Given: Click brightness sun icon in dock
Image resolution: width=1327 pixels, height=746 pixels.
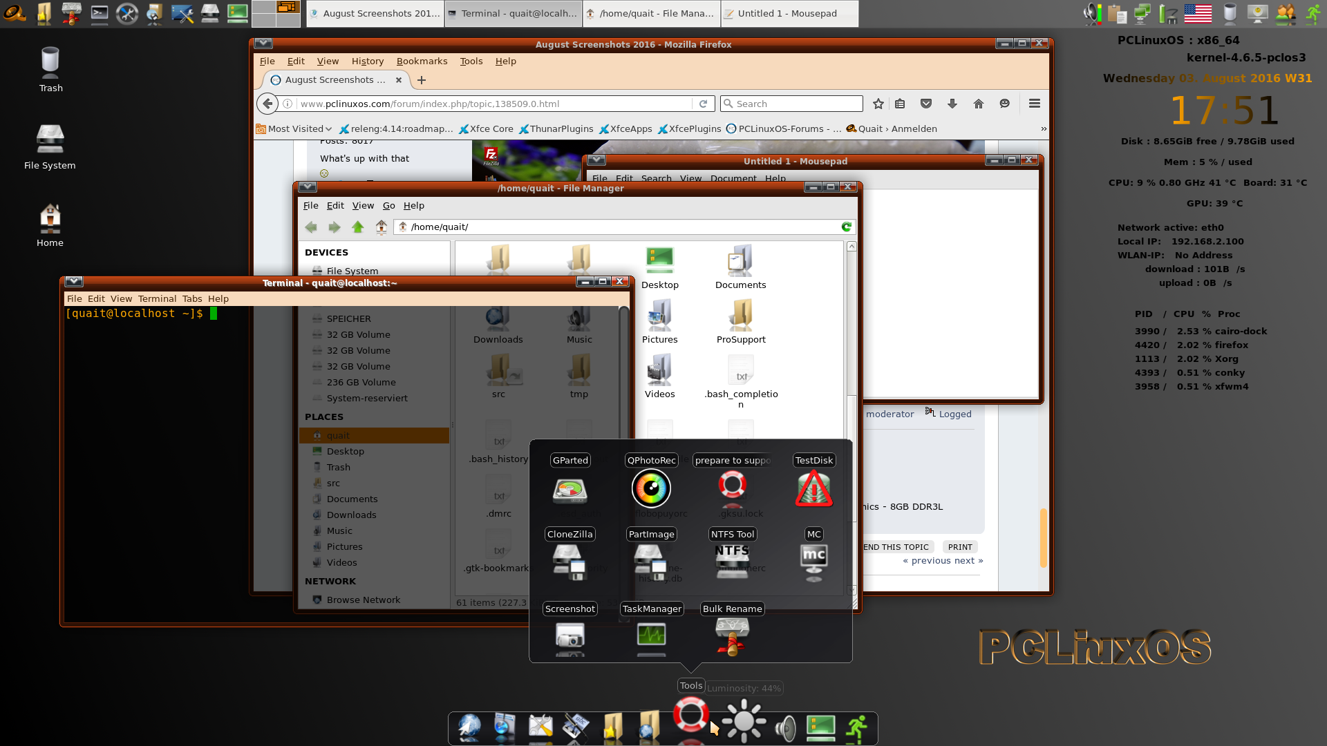Looking at the screenshot, I should click(x=744, y=722).
